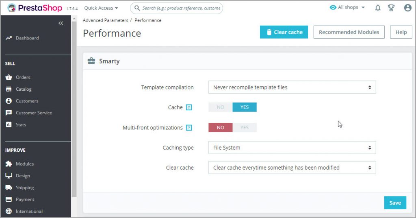
Task: Click the Help button
Action: [x=401, y=32]
